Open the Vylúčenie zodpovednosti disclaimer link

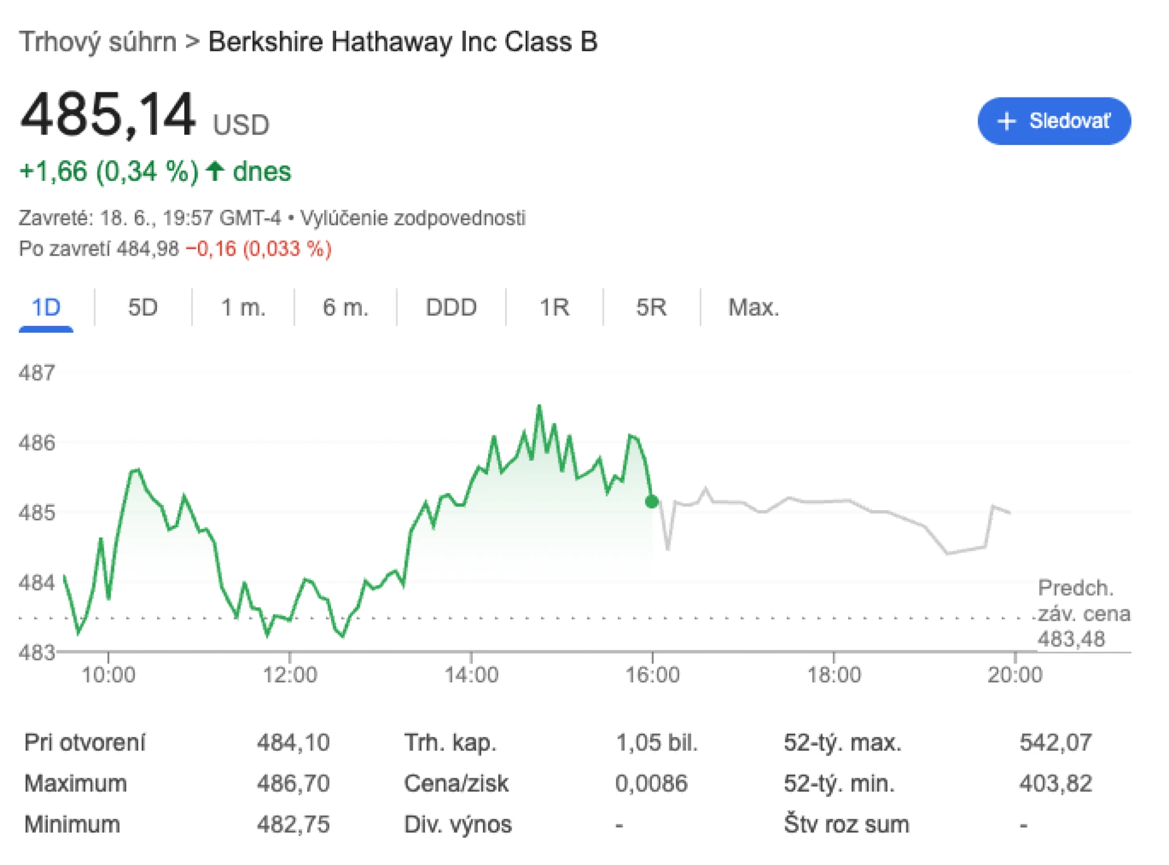413,218
